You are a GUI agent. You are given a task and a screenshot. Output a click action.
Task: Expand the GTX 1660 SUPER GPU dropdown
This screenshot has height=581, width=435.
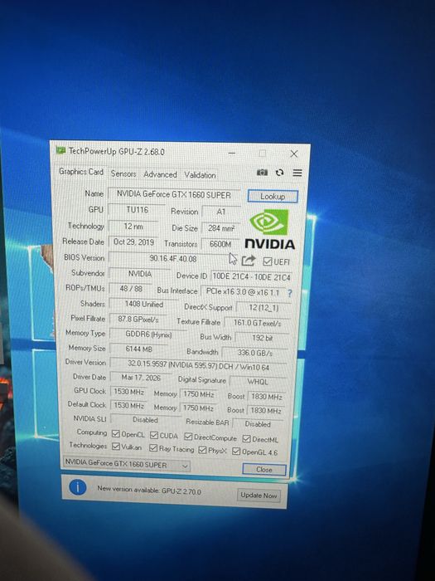click(x=127, y=465)
